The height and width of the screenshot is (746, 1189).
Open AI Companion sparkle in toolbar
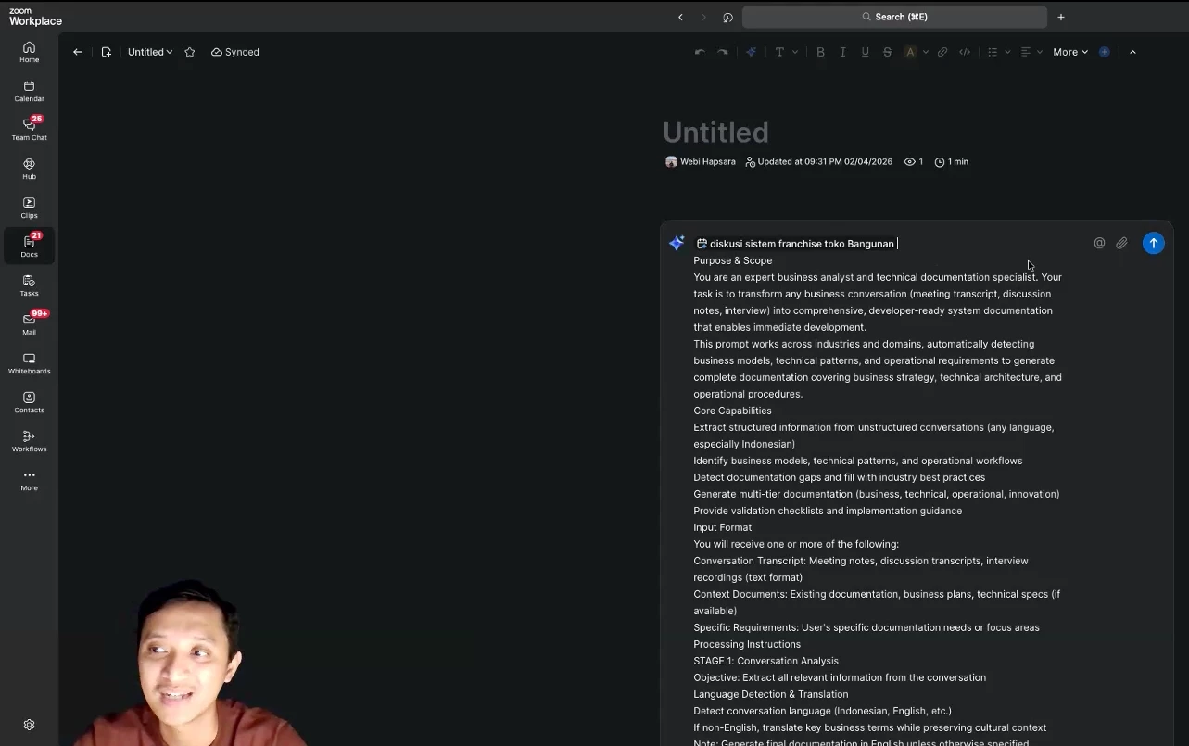pyautogui.click(x=752, y=52)
